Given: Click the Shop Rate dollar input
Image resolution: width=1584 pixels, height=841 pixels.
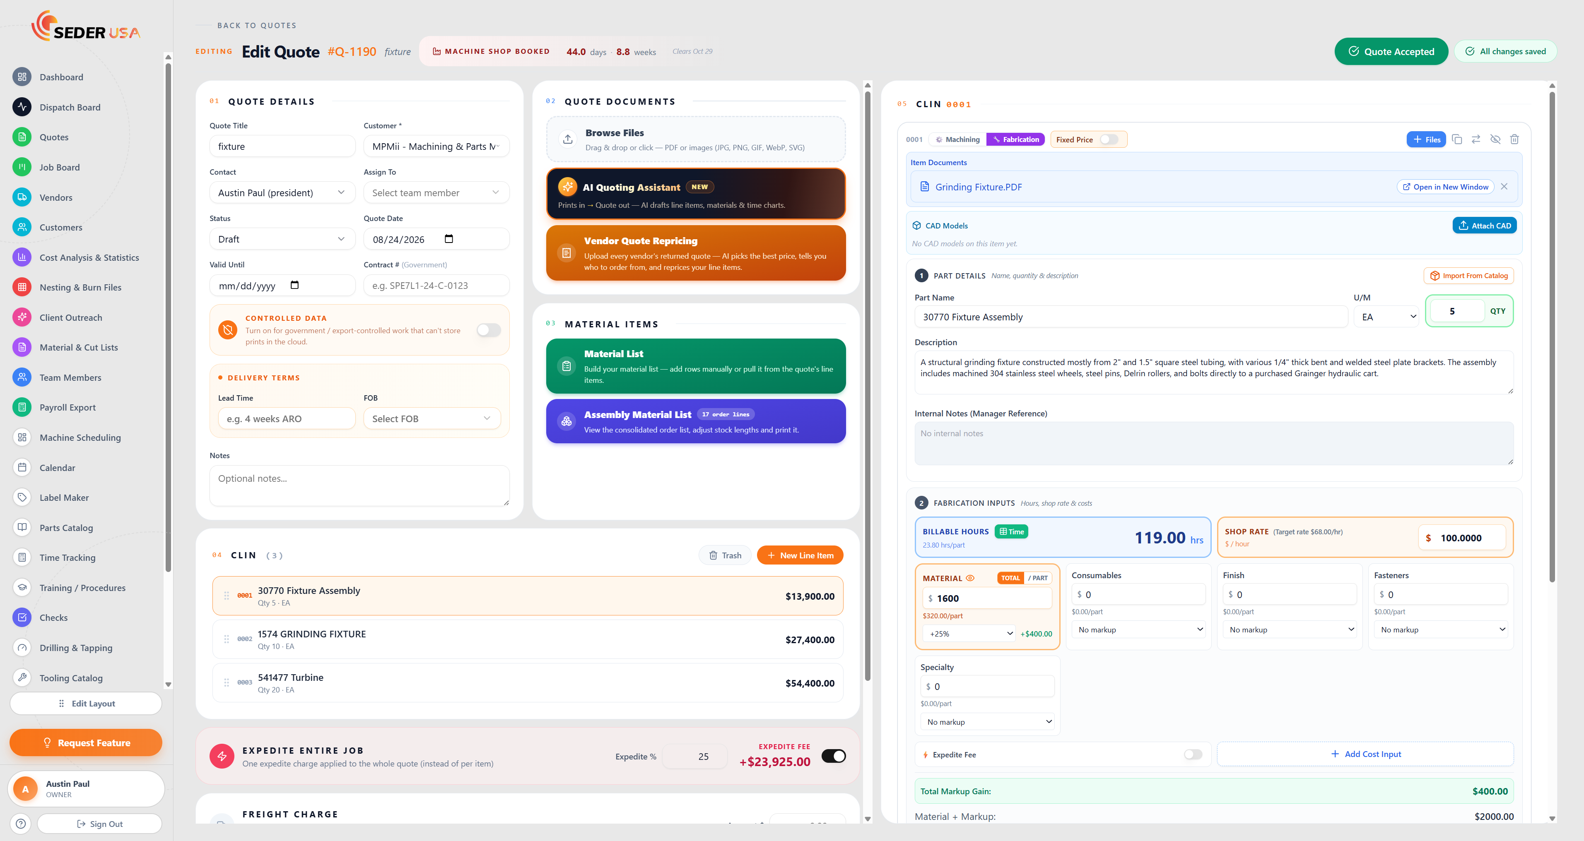Looking at the screenshot, I should (1462, 538).
